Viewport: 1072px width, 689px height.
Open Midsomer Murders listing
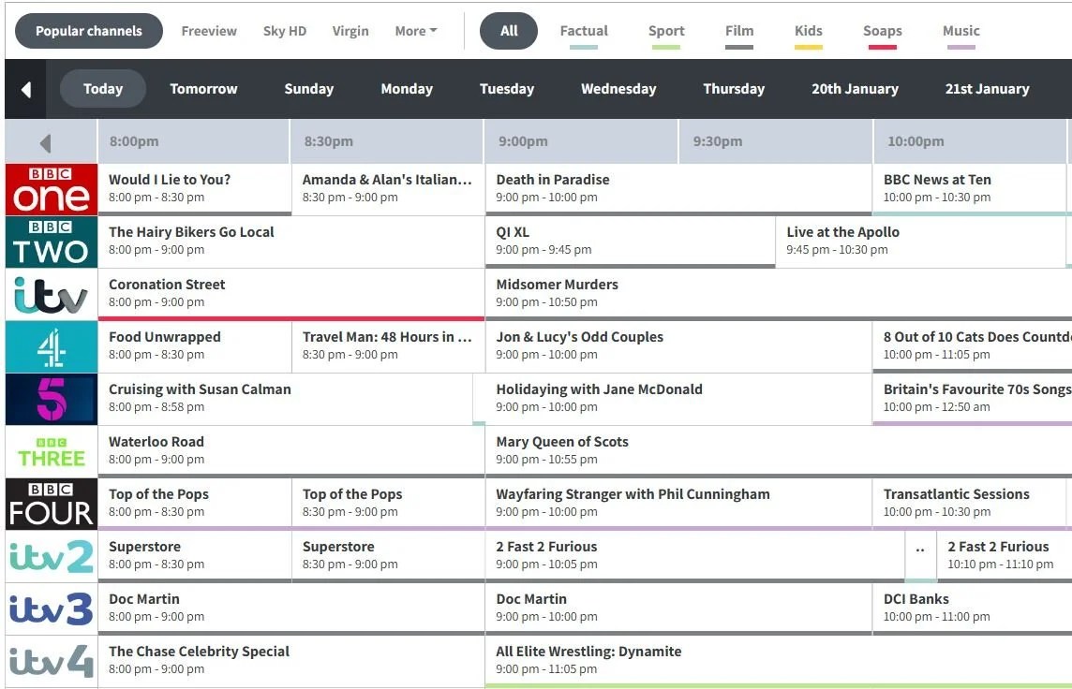(x=779, y=294)
